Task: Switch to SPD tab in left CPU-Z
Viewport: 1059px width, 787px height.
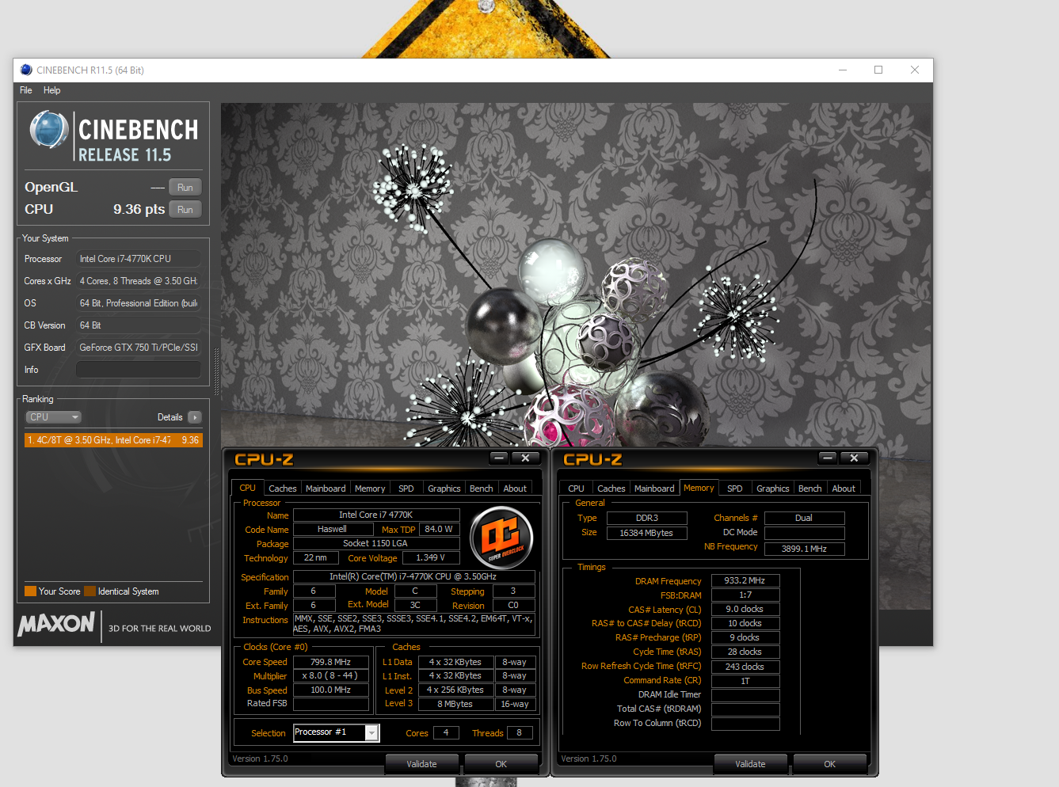Action: [x=406, y=489]
